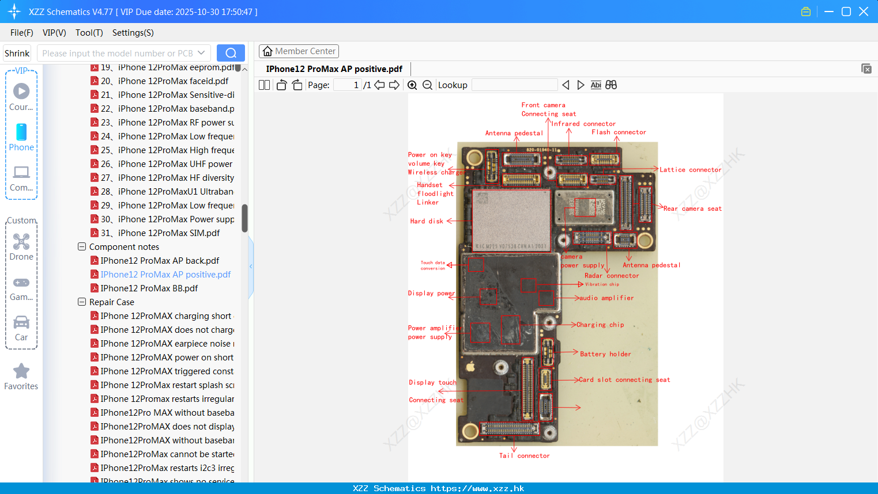Open iPhone 12ProMax HF diversity file
Image resolution: width=878 pixels, height=494 pixels.
(x=162, y=178)
